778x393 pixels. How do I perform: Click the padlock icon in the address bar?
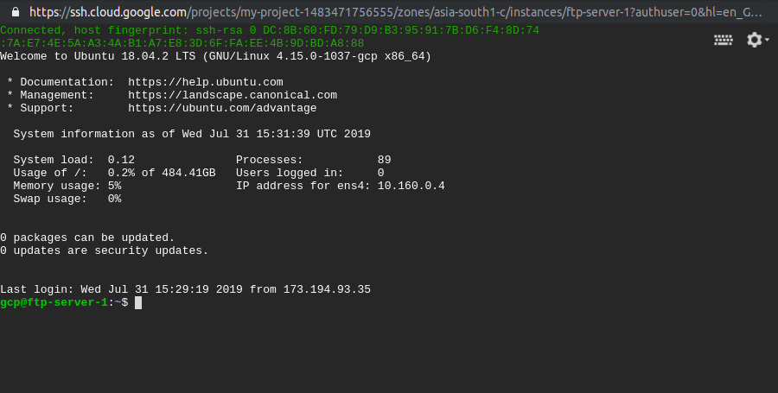point(16,11)
